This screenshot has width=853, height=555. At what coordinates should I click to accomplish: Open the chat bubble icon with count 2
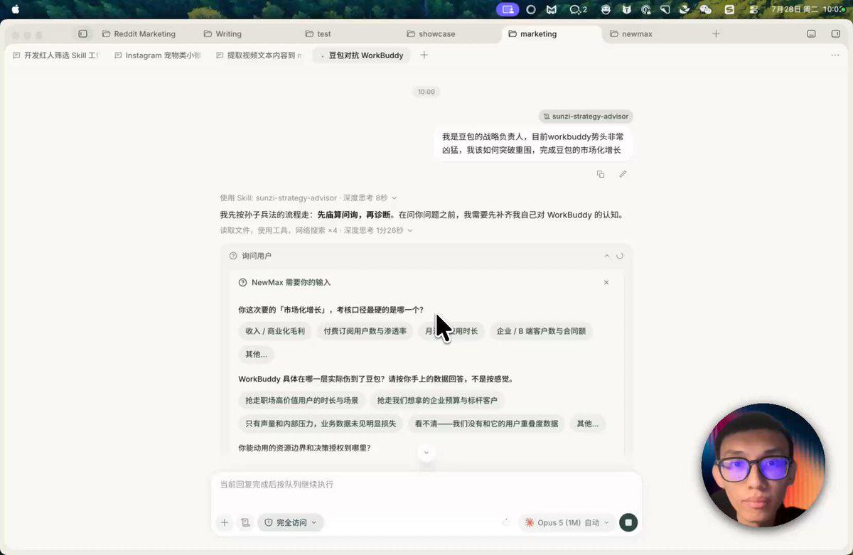click(x=578, y=9)
